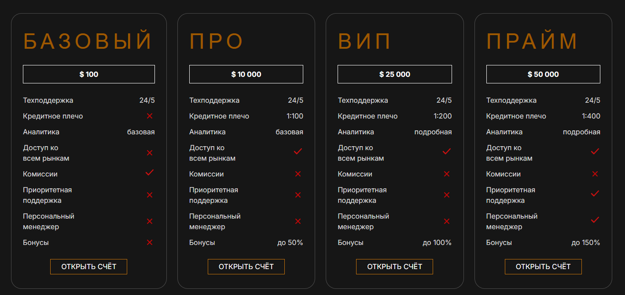Click the Доступ ко всем рынкам checkmark in ПРО

click(x=298, y=151)
